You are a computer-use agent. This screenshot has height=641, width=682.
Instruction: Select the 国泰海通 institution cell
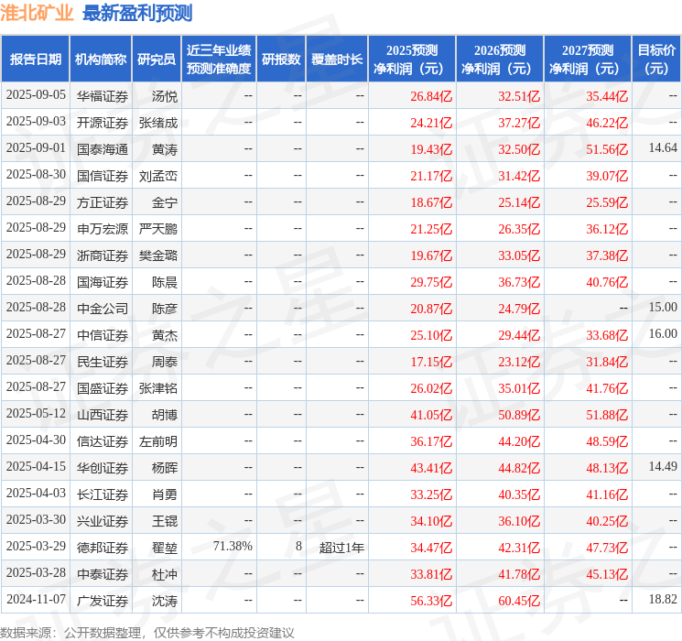(x=103, y=149)
